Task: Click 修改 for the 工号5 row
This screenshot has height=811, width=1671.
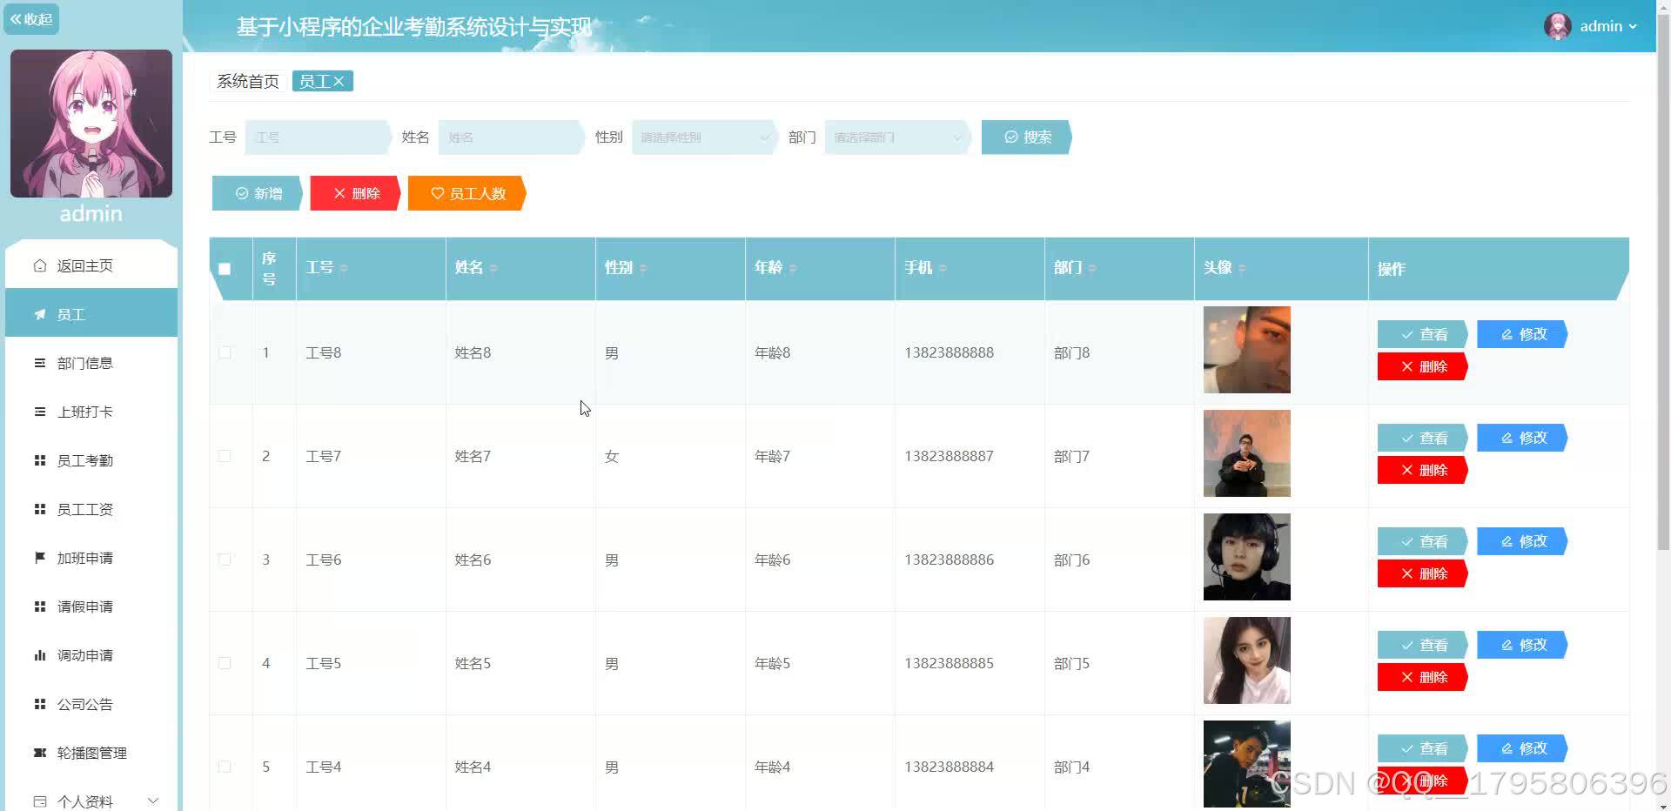Action: coord(1522,645)
